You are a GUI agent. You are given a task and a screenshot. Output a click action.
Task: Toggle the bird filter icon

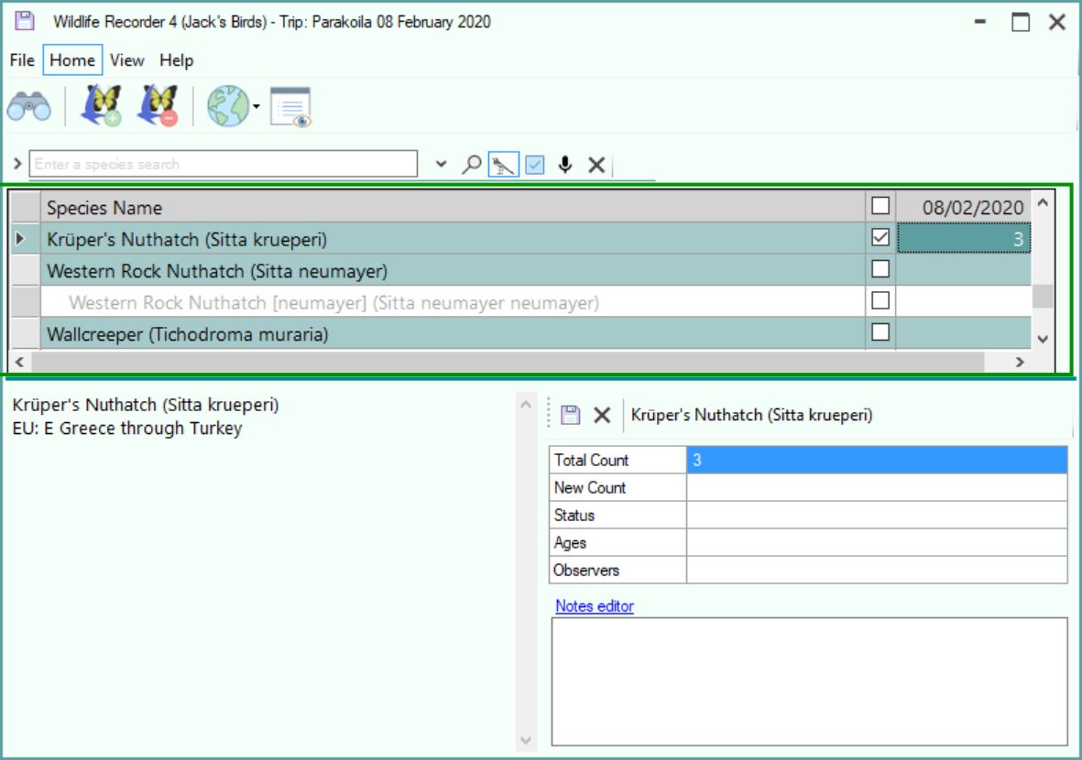click(503, 165)
